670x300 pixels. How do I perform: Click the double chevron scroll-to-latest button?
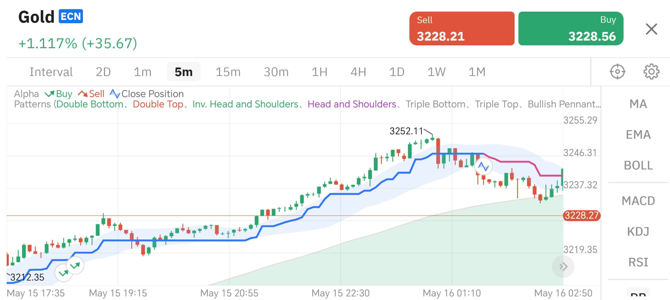click(x=563, y=267)
